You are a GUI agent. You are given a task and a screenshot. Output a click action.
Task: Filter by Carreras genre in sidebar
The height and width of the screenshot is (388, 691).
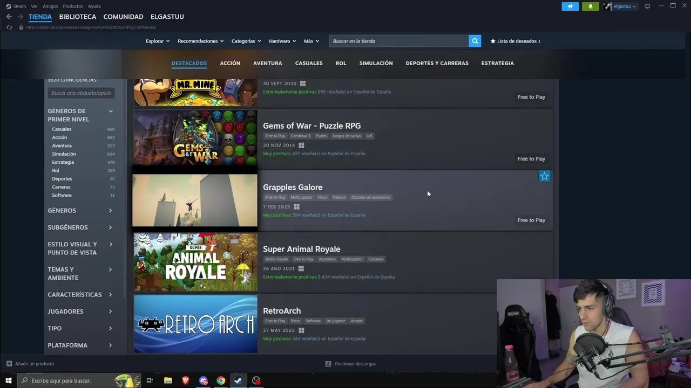point(61,187)
